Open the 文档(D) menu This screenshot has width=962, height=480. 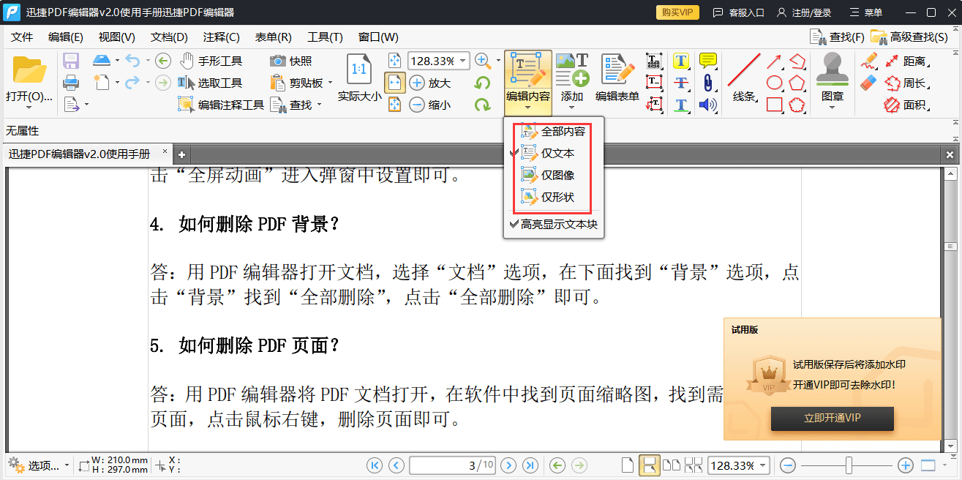(x=168, y=37)
